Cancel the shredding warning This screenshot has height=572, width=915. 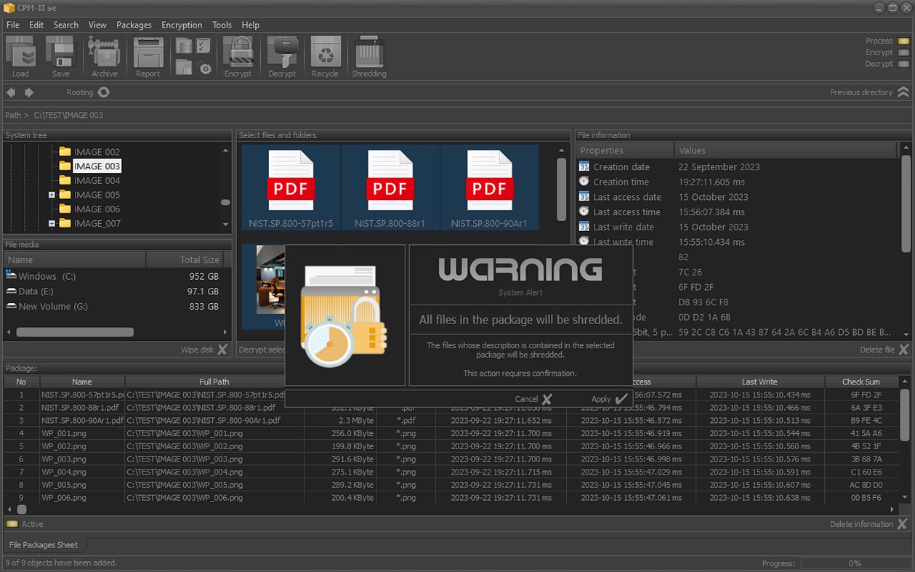pyautogui.click(x=533, y=399)
